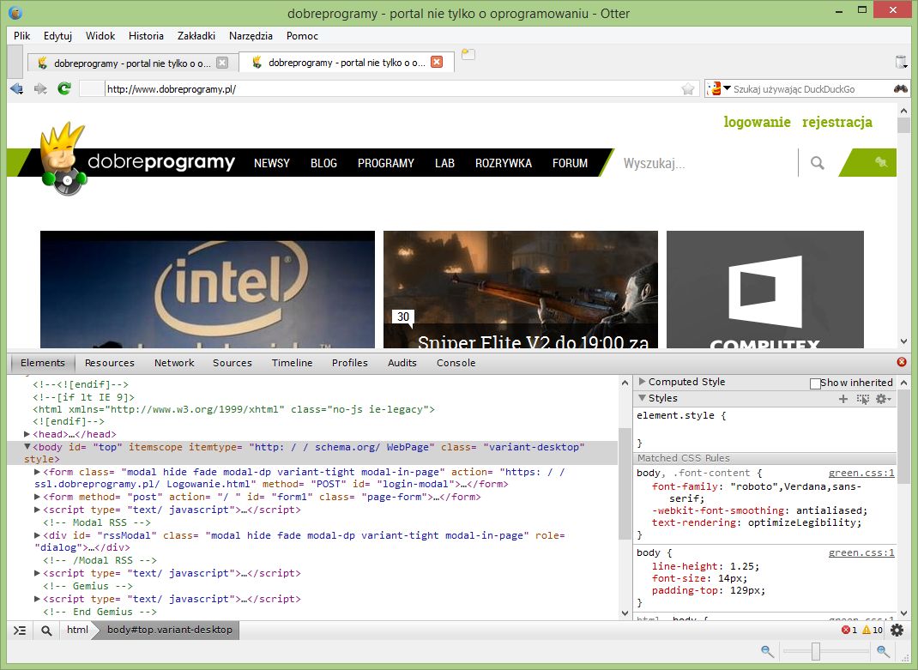
Task: Collapse the Styles section
Action: (x=642, y=398)
